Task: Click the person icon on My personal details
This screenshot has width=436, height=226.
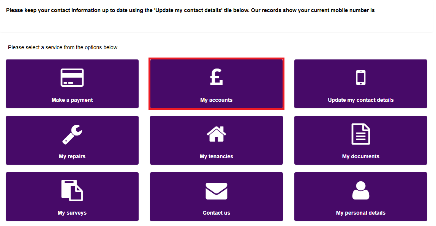Action: click(360, 190)
